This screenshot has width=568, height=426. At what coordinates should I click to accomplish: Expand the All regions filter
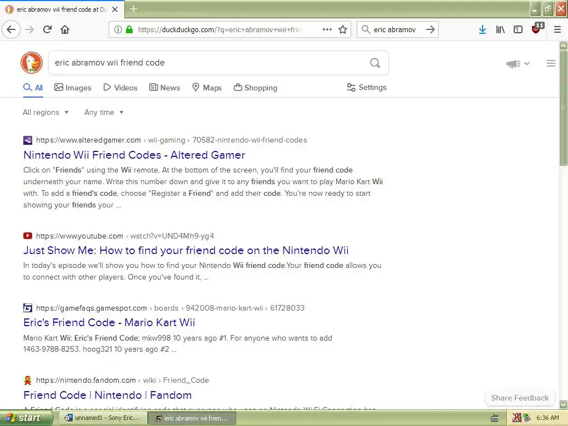(x=45, y=112)
